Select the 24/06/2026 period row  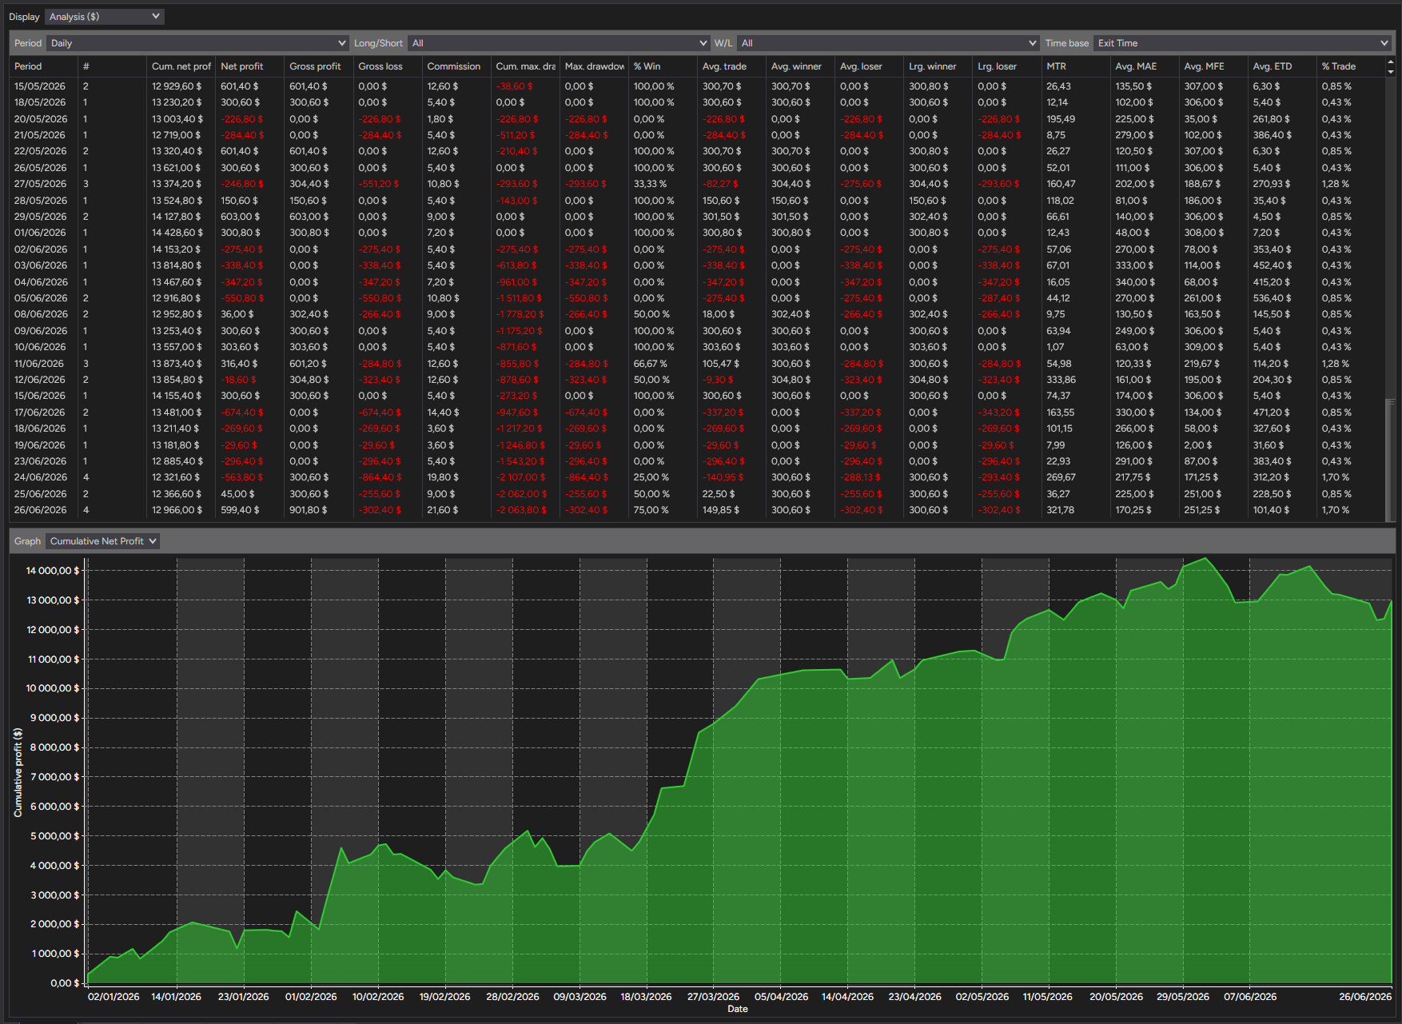point(697,477)
